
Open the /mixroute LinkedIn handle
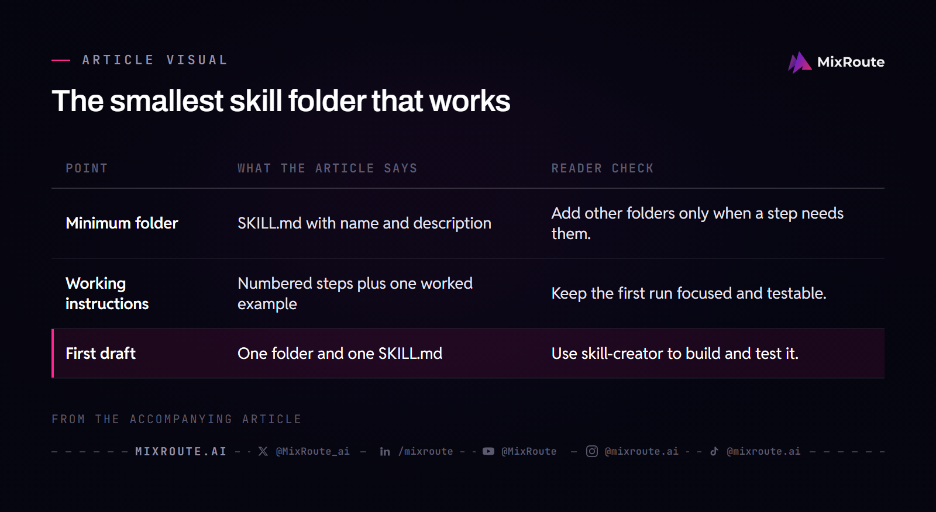[x=425, y=451]
